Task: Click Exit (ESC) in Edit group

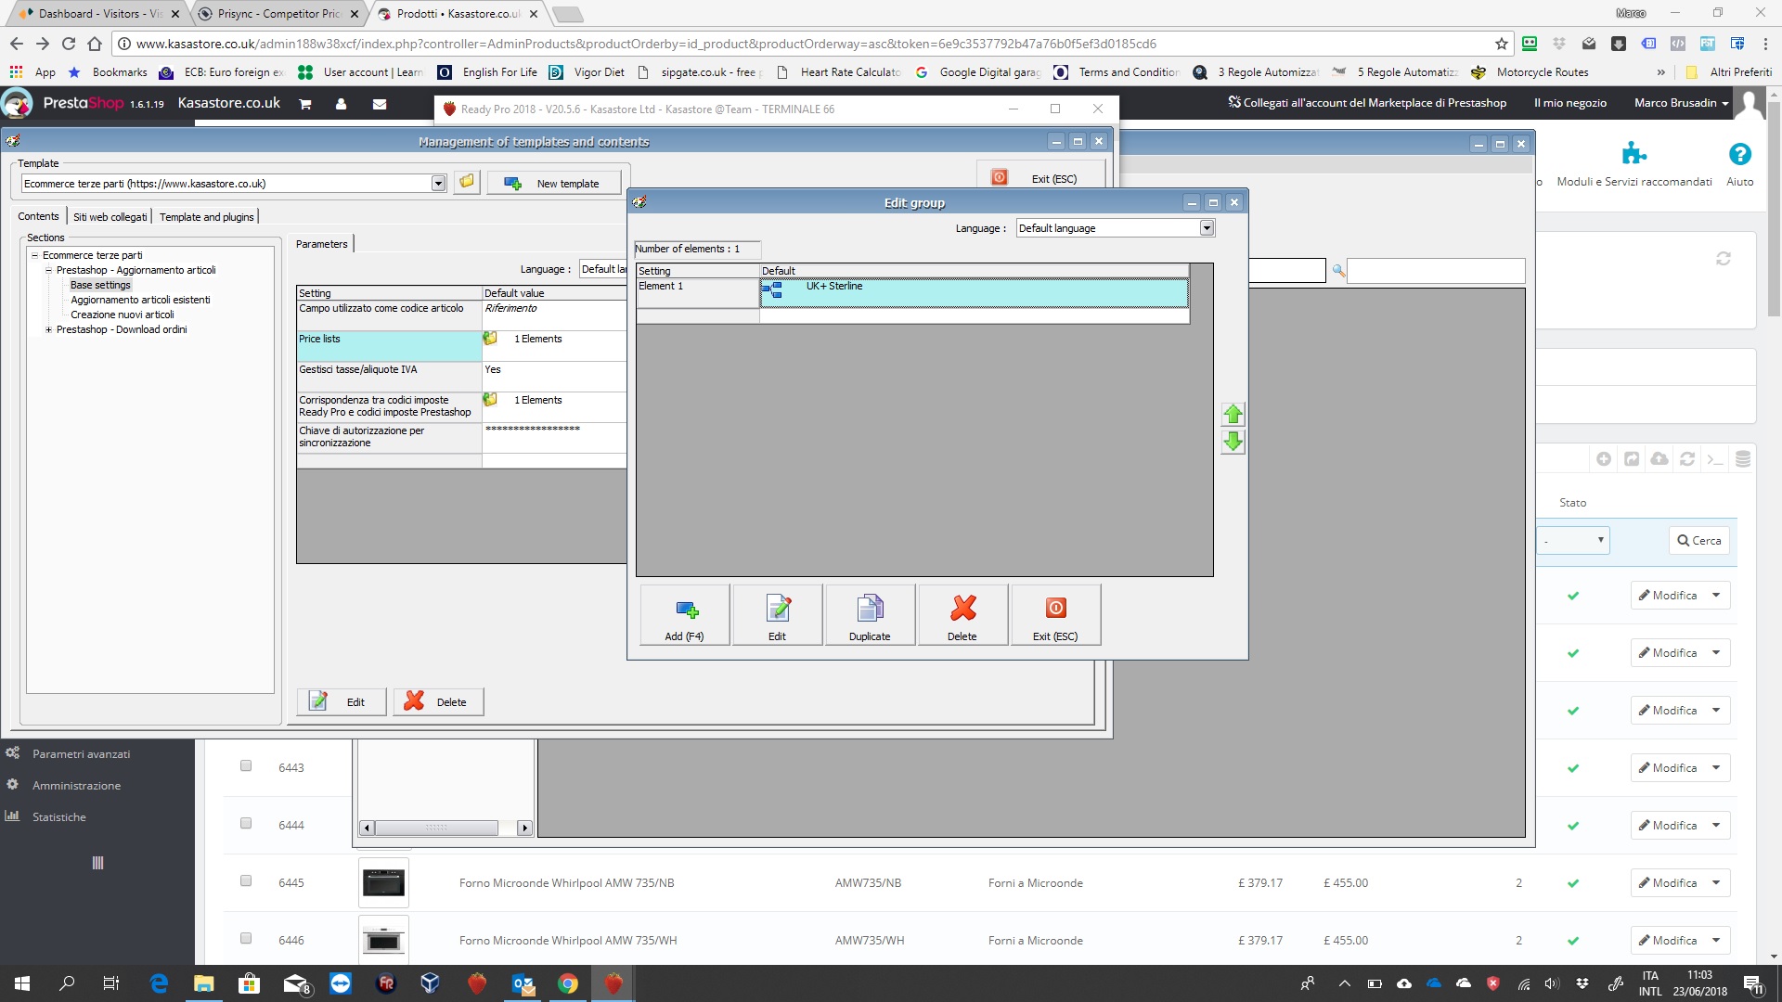Action: coord(1055,616)
